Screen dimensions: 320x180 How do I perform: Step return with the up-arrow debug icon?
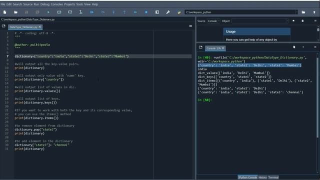coord(124,12)
